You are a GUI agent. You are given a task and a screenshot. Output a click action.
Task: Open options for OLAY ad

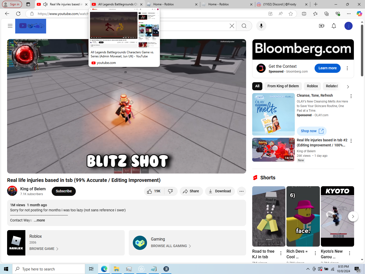351,96
